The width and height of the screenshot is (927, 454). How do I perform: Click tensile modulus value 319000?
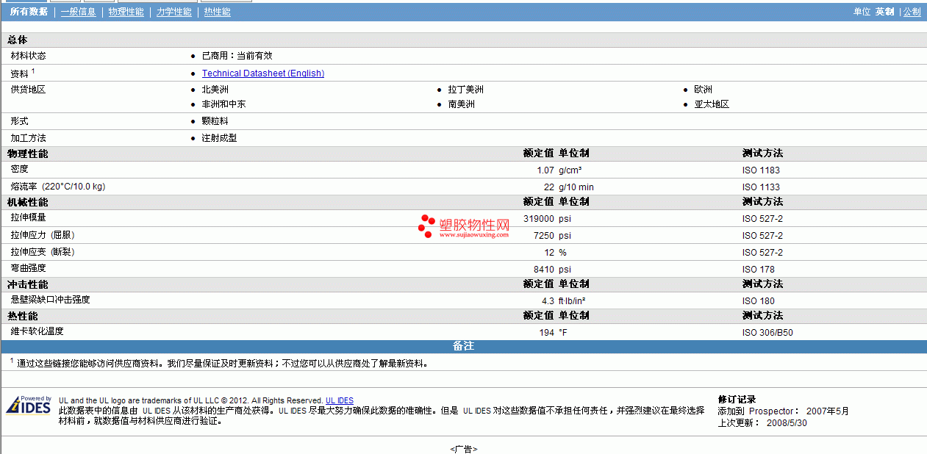(x=539, y=219)
